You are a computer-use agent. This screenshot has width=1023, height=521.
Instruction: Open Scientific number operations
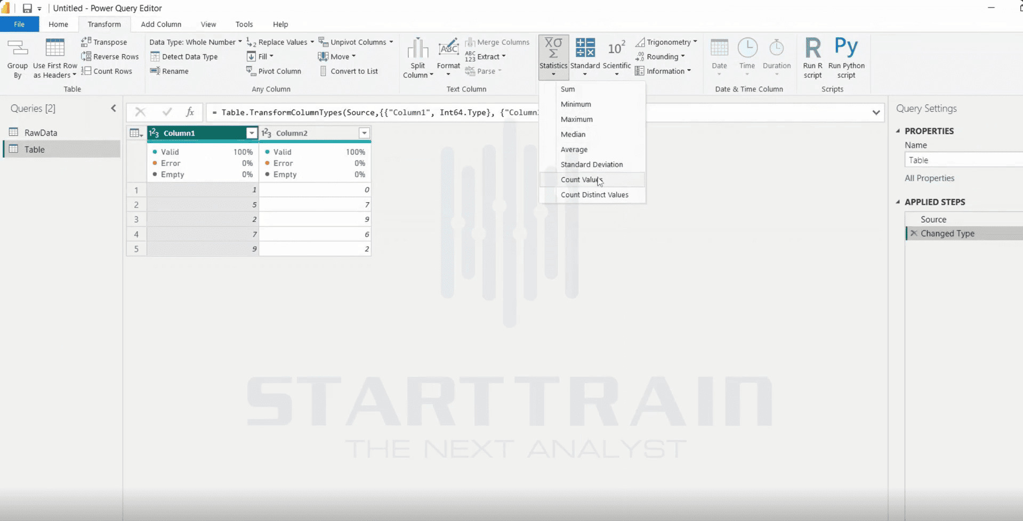pyautogui.click(x=617, y=57)
